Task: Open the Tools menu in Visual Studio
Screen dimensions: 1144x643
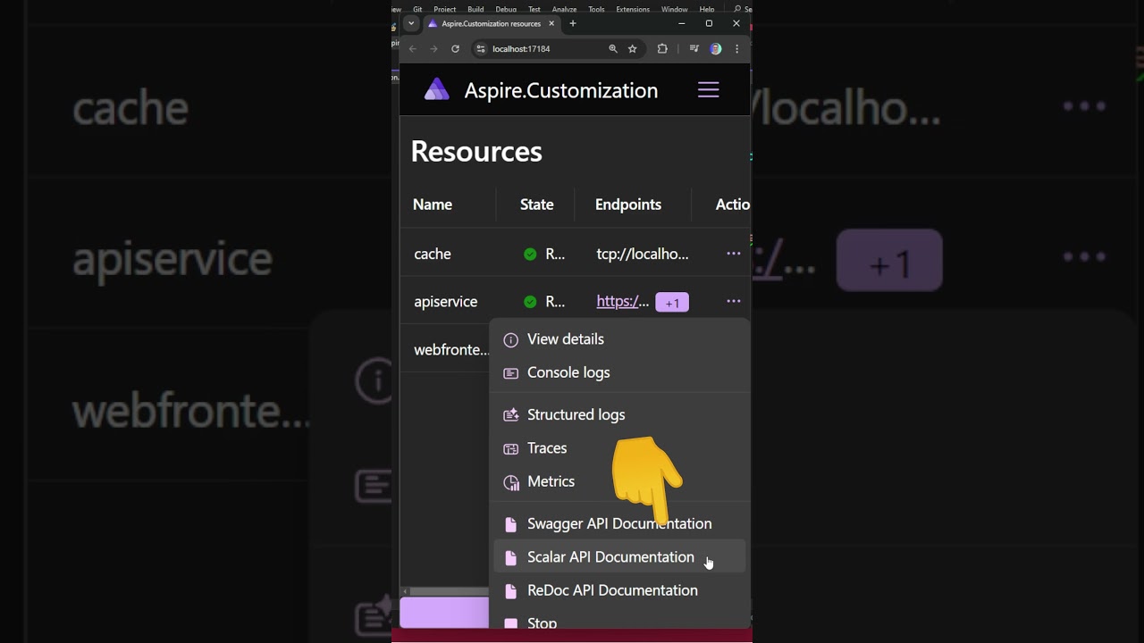Action: [x=596, y=9]
